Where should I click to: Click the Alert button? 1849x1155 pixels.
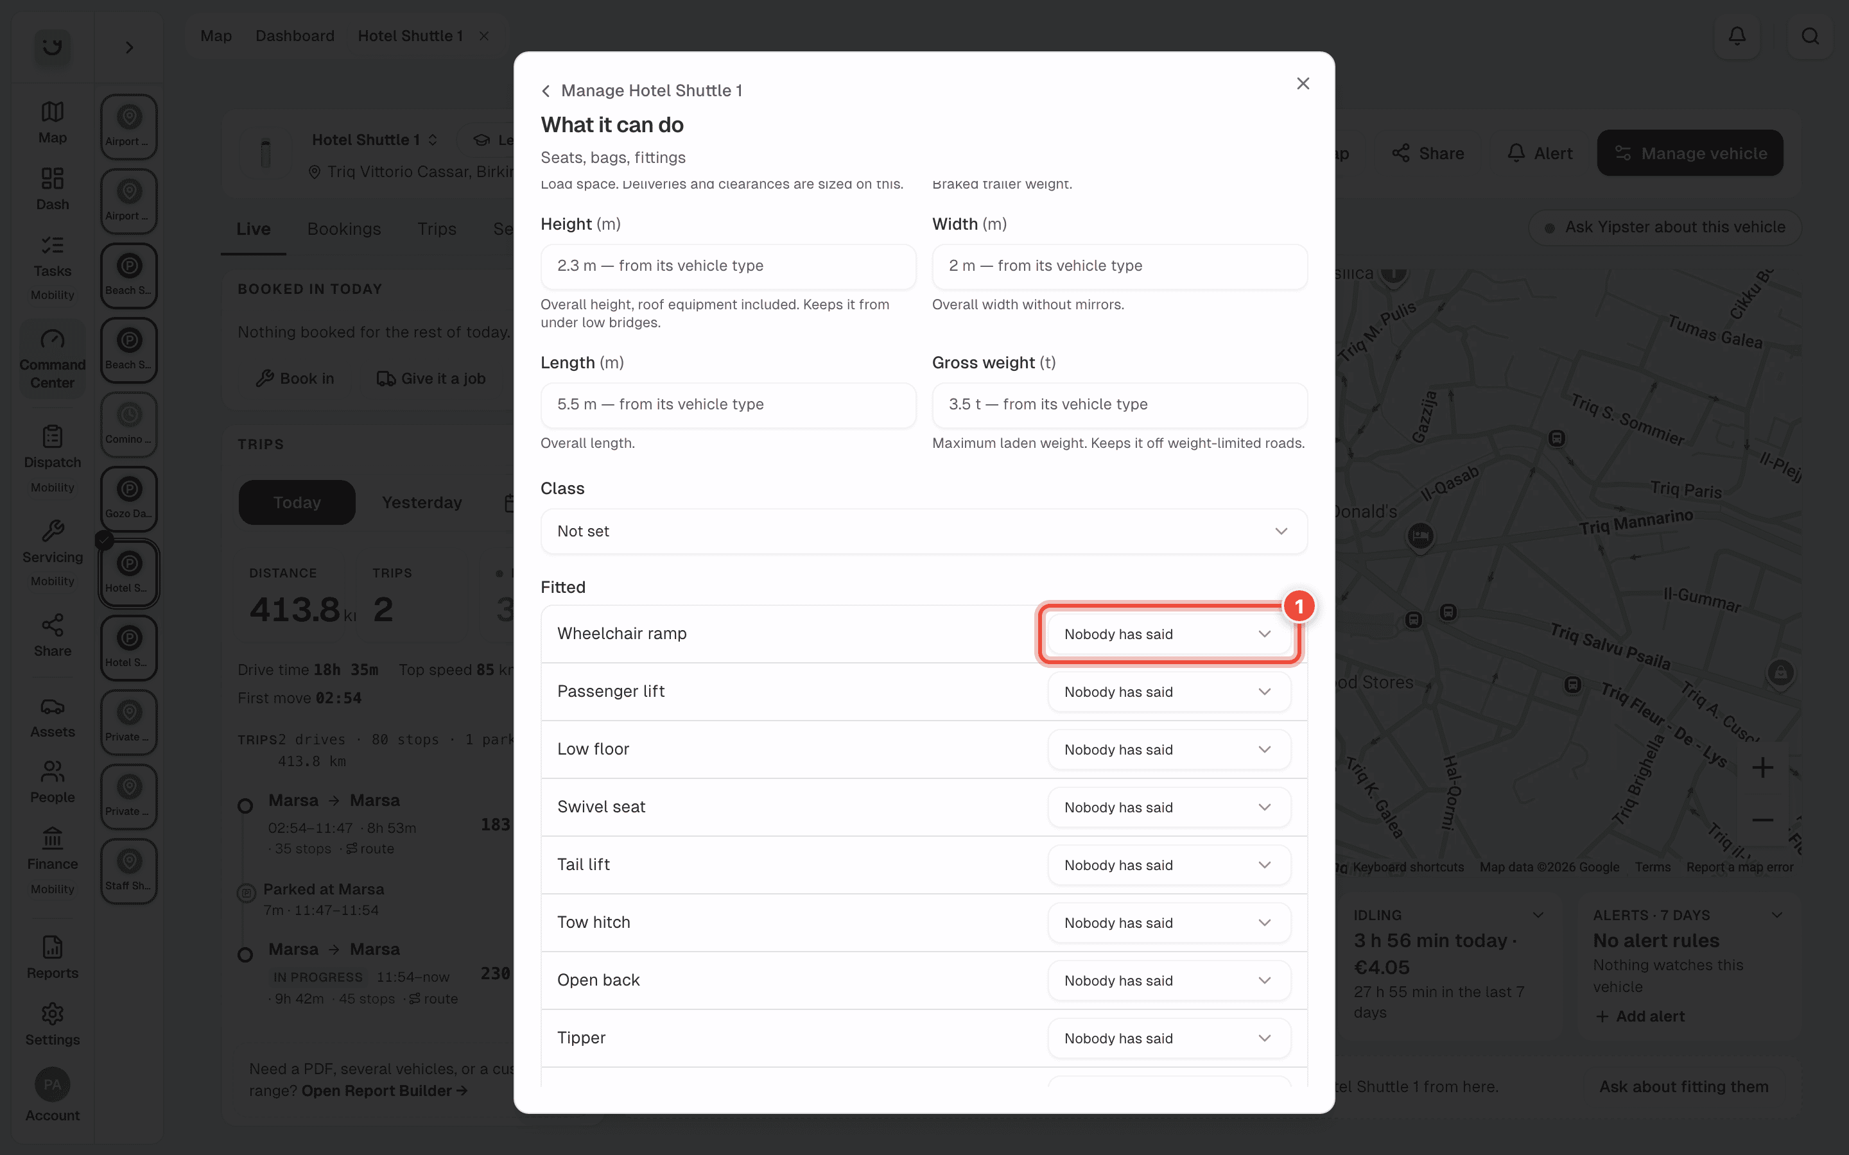(x=1540, y=153)
